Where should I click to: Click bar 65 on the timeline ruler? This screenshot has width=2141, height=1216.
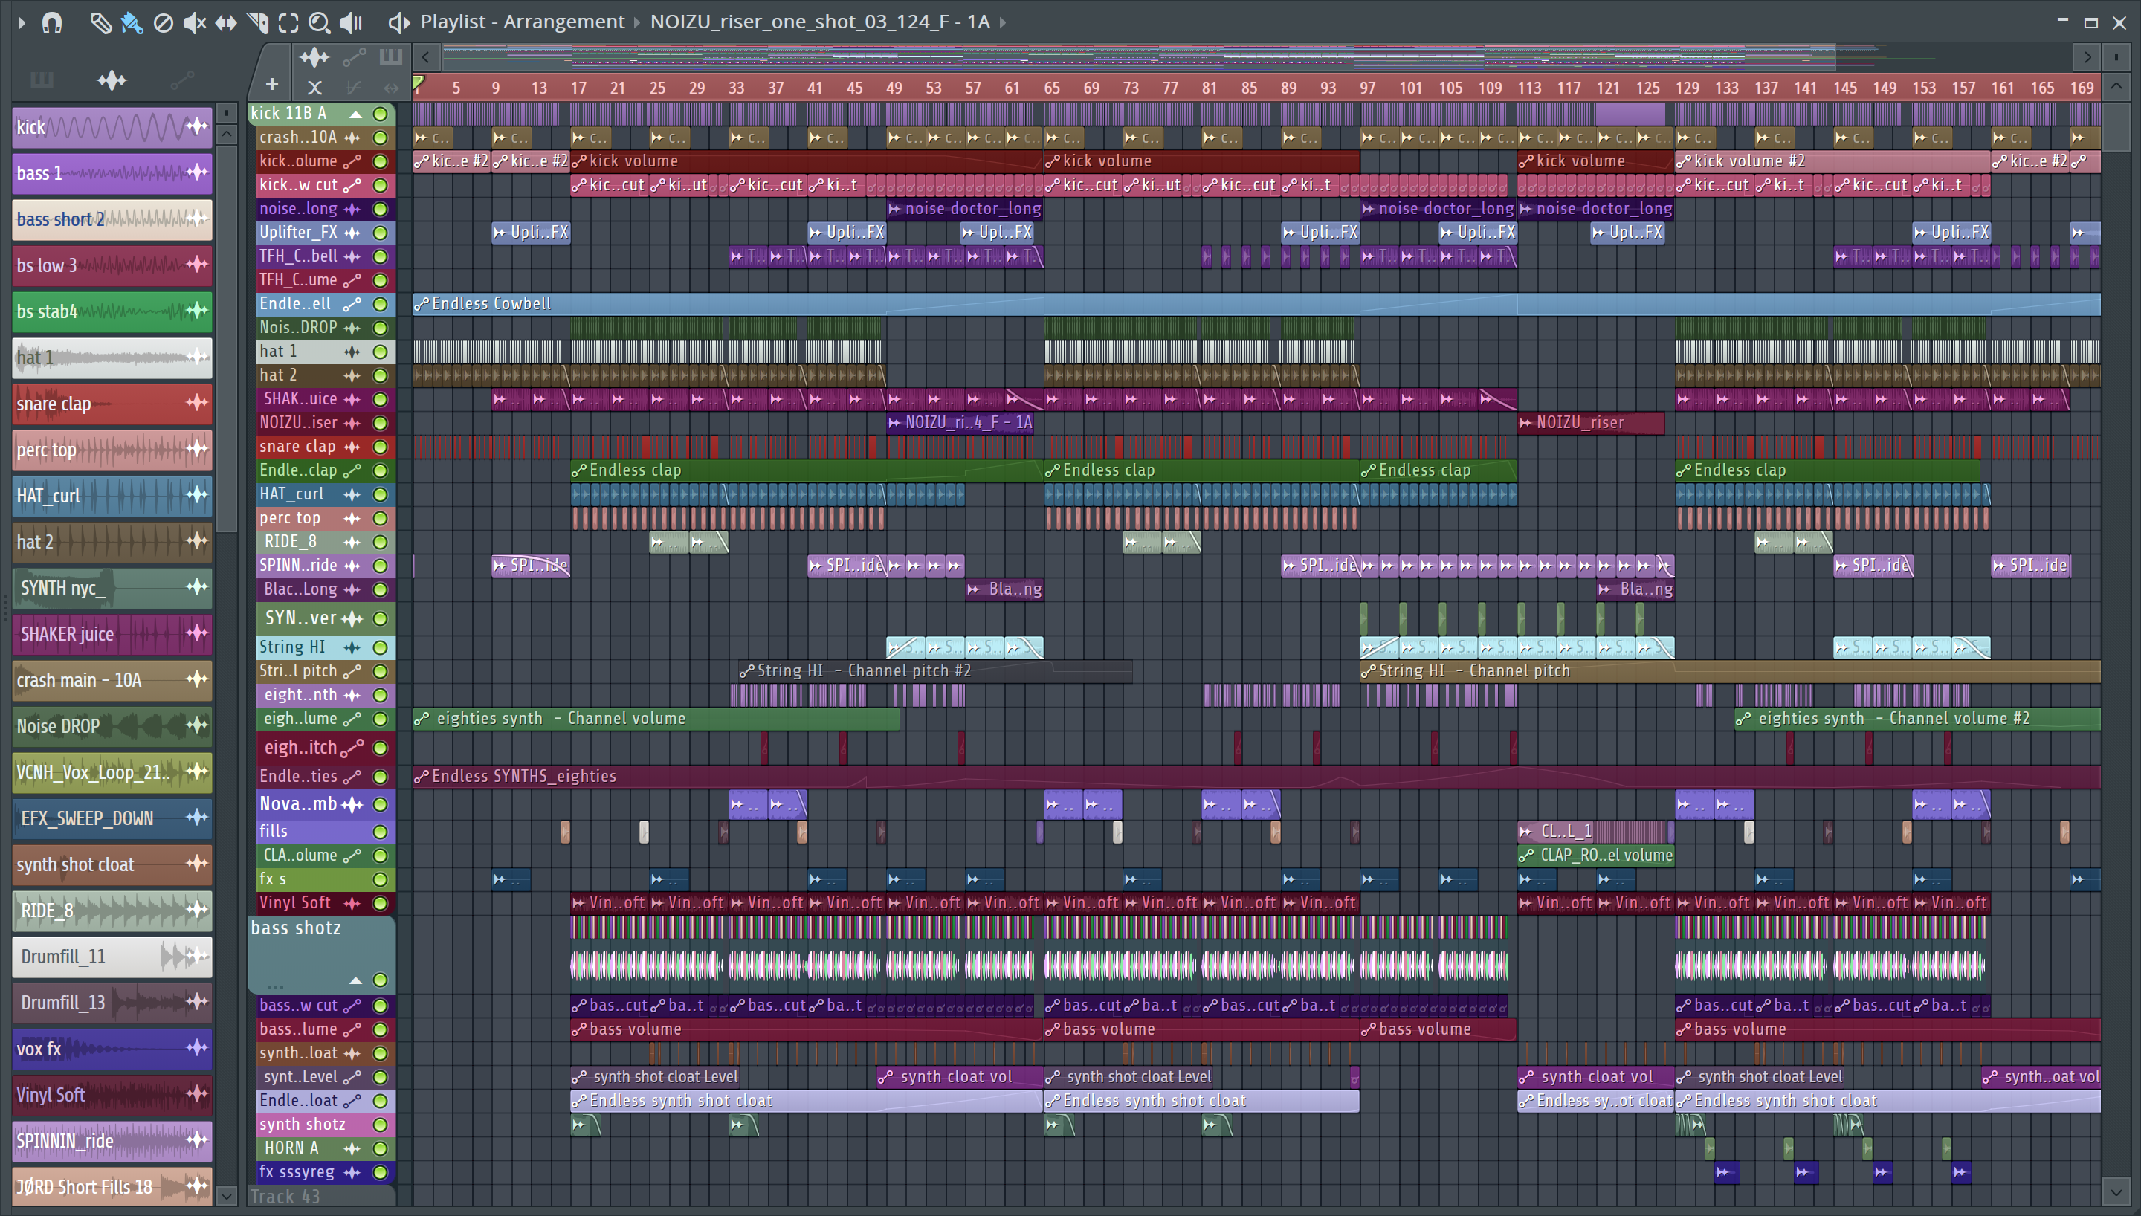pyautogui.click(x=1052, y=88)
